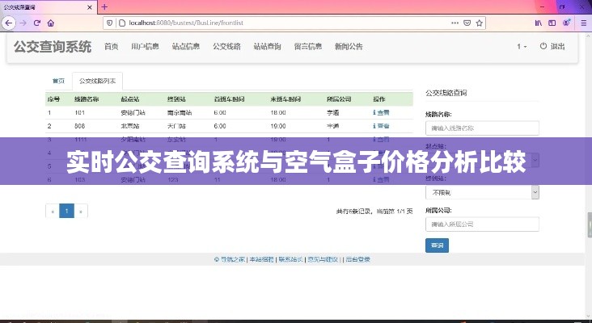
Task: Click the 线路名称 input field
Action: point(482,128)
